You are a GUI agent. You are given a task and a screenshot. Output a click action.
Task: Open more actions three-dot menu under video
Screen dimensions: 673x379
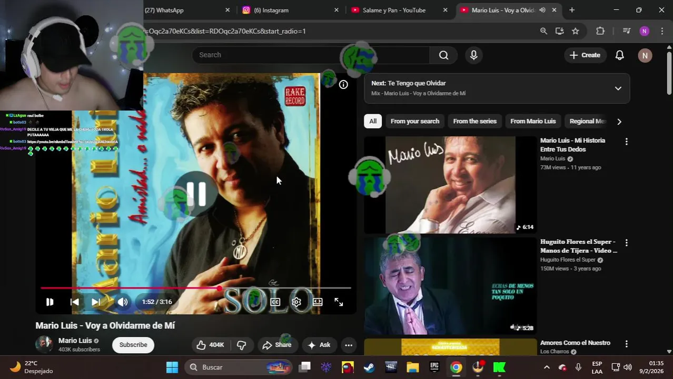[349, 345]
